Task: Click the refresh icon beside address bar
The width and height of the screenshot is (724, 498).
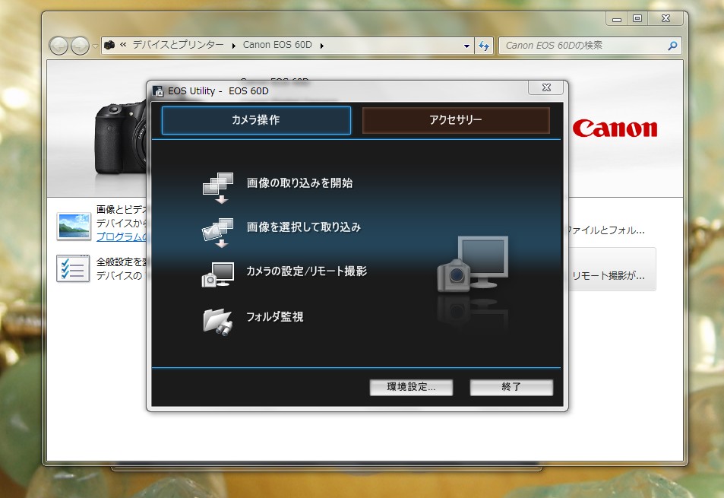Action: pos(483,46)
